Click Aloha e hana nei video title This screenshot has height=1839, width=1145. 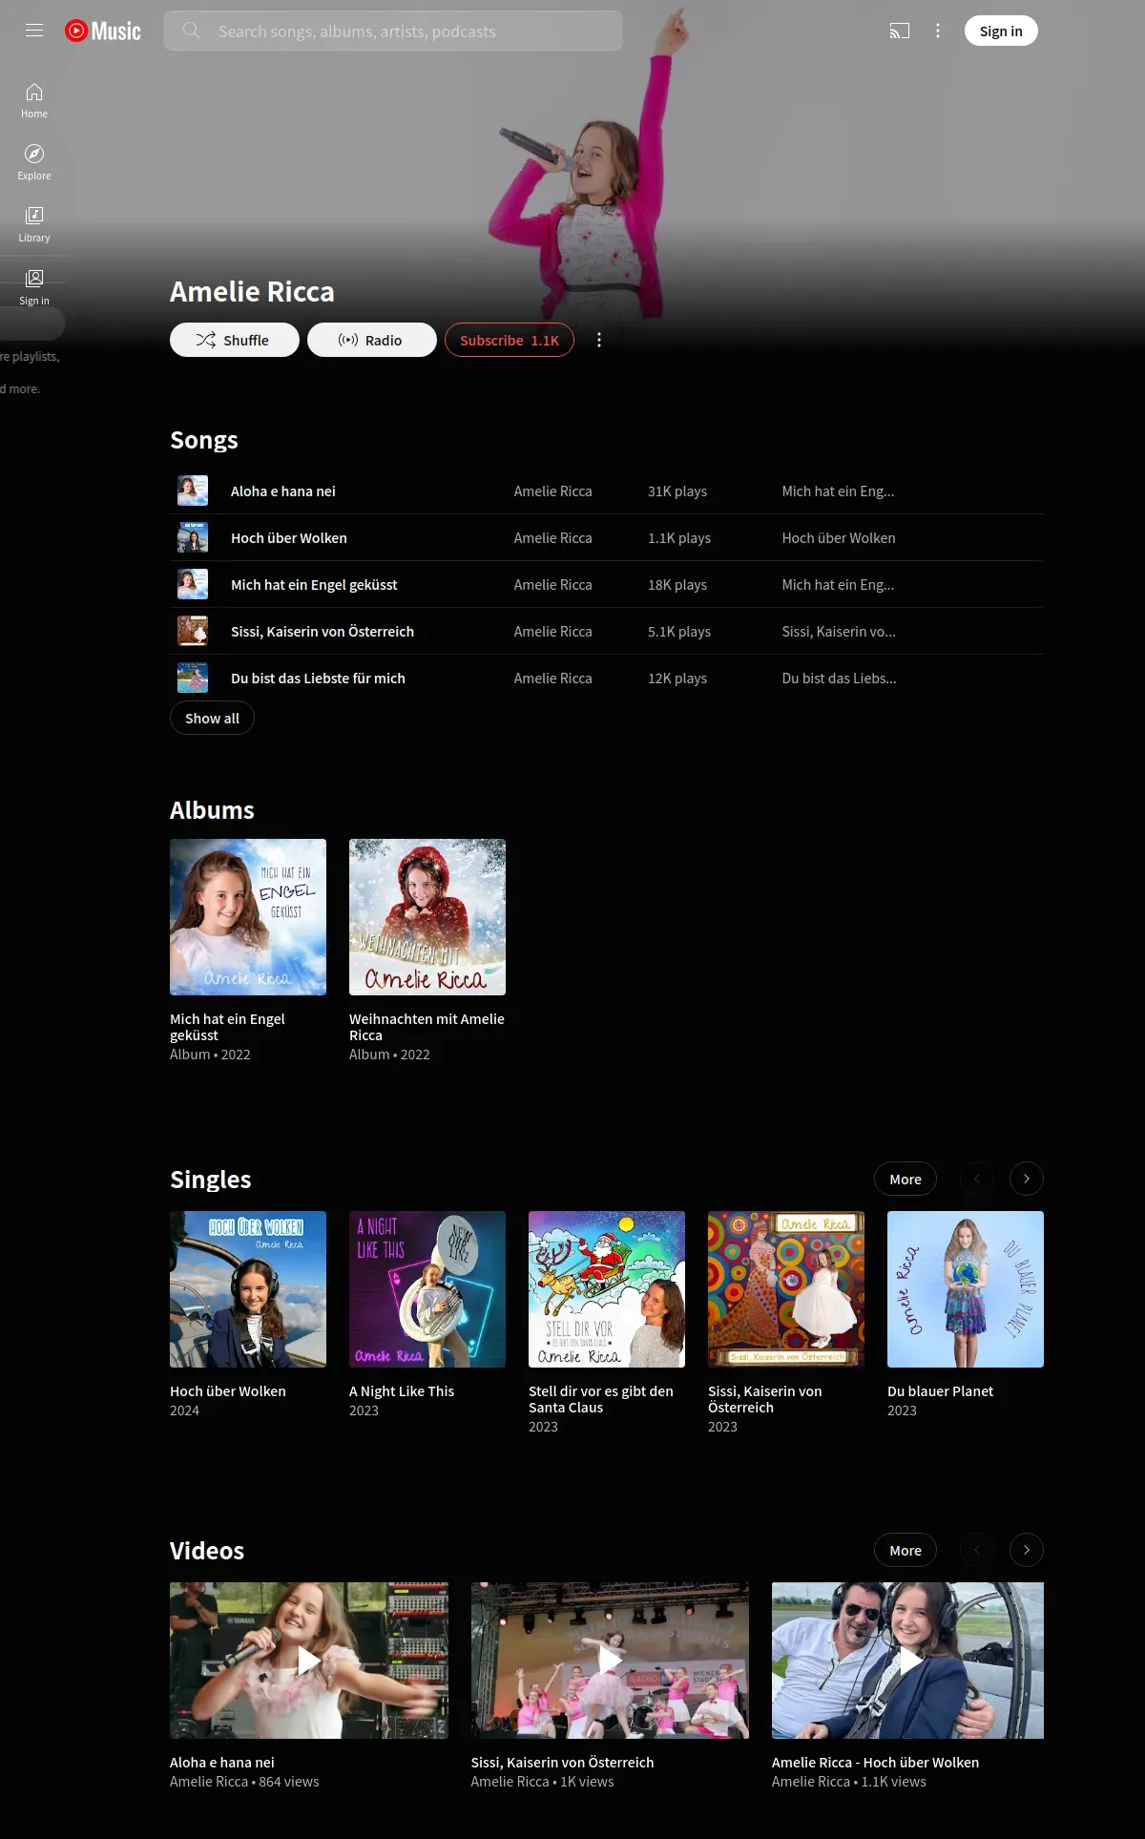(x=222, y=1762)
